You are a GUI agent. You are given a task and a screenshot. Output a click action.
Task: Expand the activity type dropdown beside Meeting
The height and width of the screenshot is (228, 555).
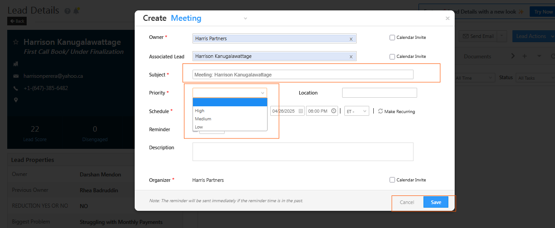coord(245,19)
